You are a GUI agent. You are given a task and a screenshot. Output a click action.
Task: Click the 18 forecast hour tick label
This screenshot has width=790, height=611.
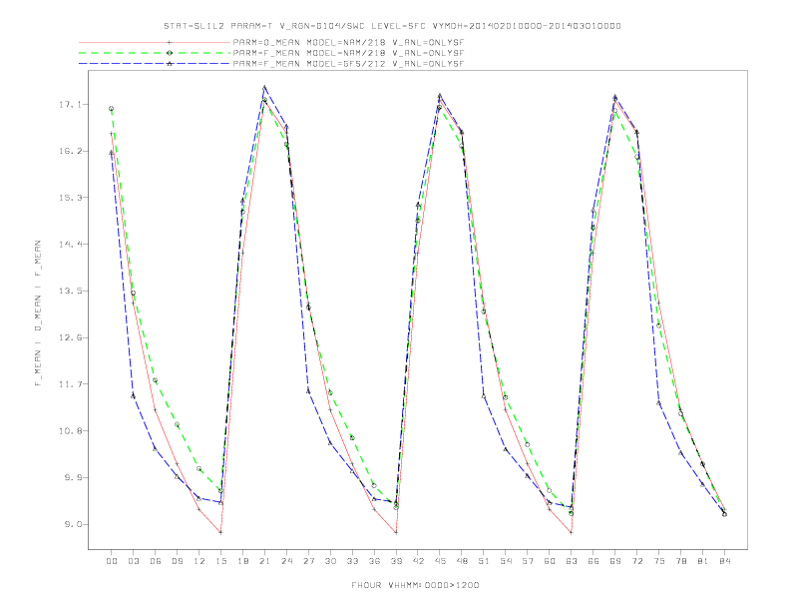pos(242,561)
